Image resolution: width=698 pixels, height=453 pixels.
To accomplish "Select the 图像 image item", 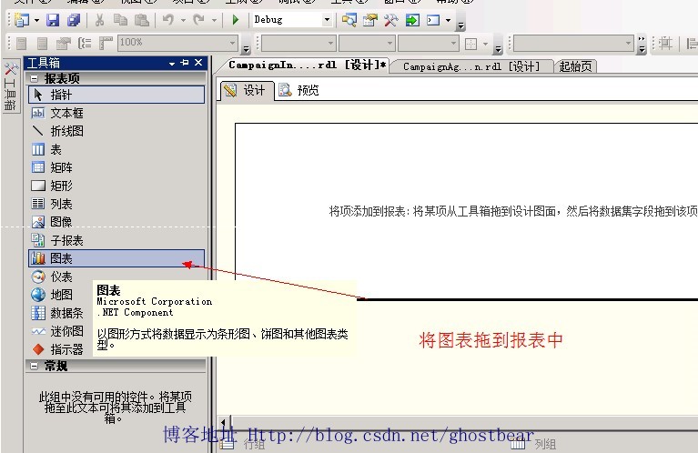I will point(116,222).
